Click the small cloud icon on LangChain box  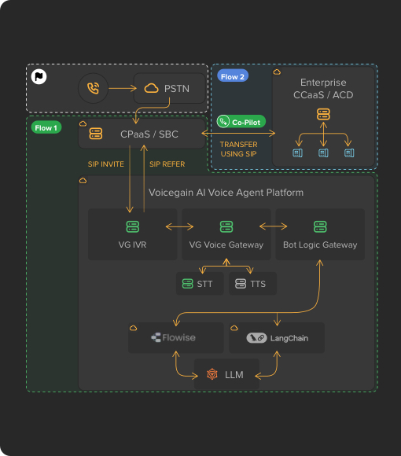pos(234,328)
